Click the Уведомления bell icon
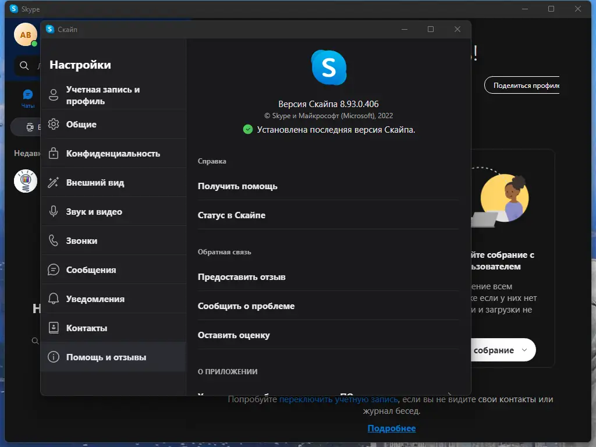This screenshot has height=447, width=596. 53,299
